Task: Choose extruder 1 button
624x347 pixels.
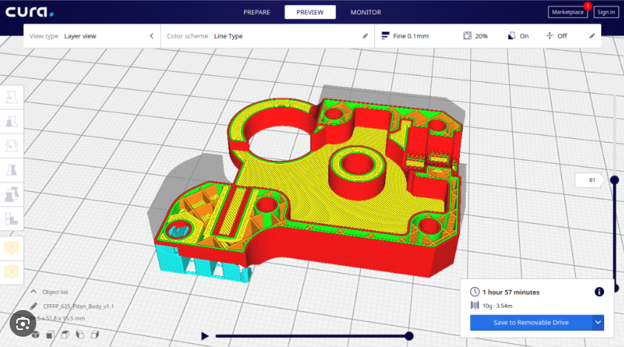Action: [x=12, y=247]
